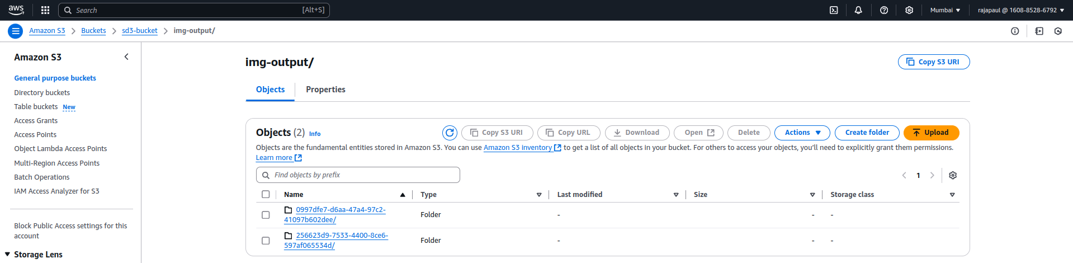Click the Name column sort arrow

click(x=403, y=195)
